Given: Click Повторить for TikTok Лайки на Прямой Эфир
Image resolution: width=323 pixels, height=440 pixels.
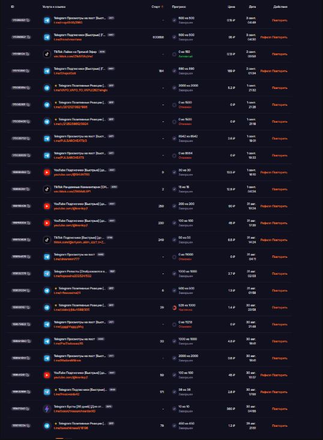Looking at the screenshot, I should point(280,54).
